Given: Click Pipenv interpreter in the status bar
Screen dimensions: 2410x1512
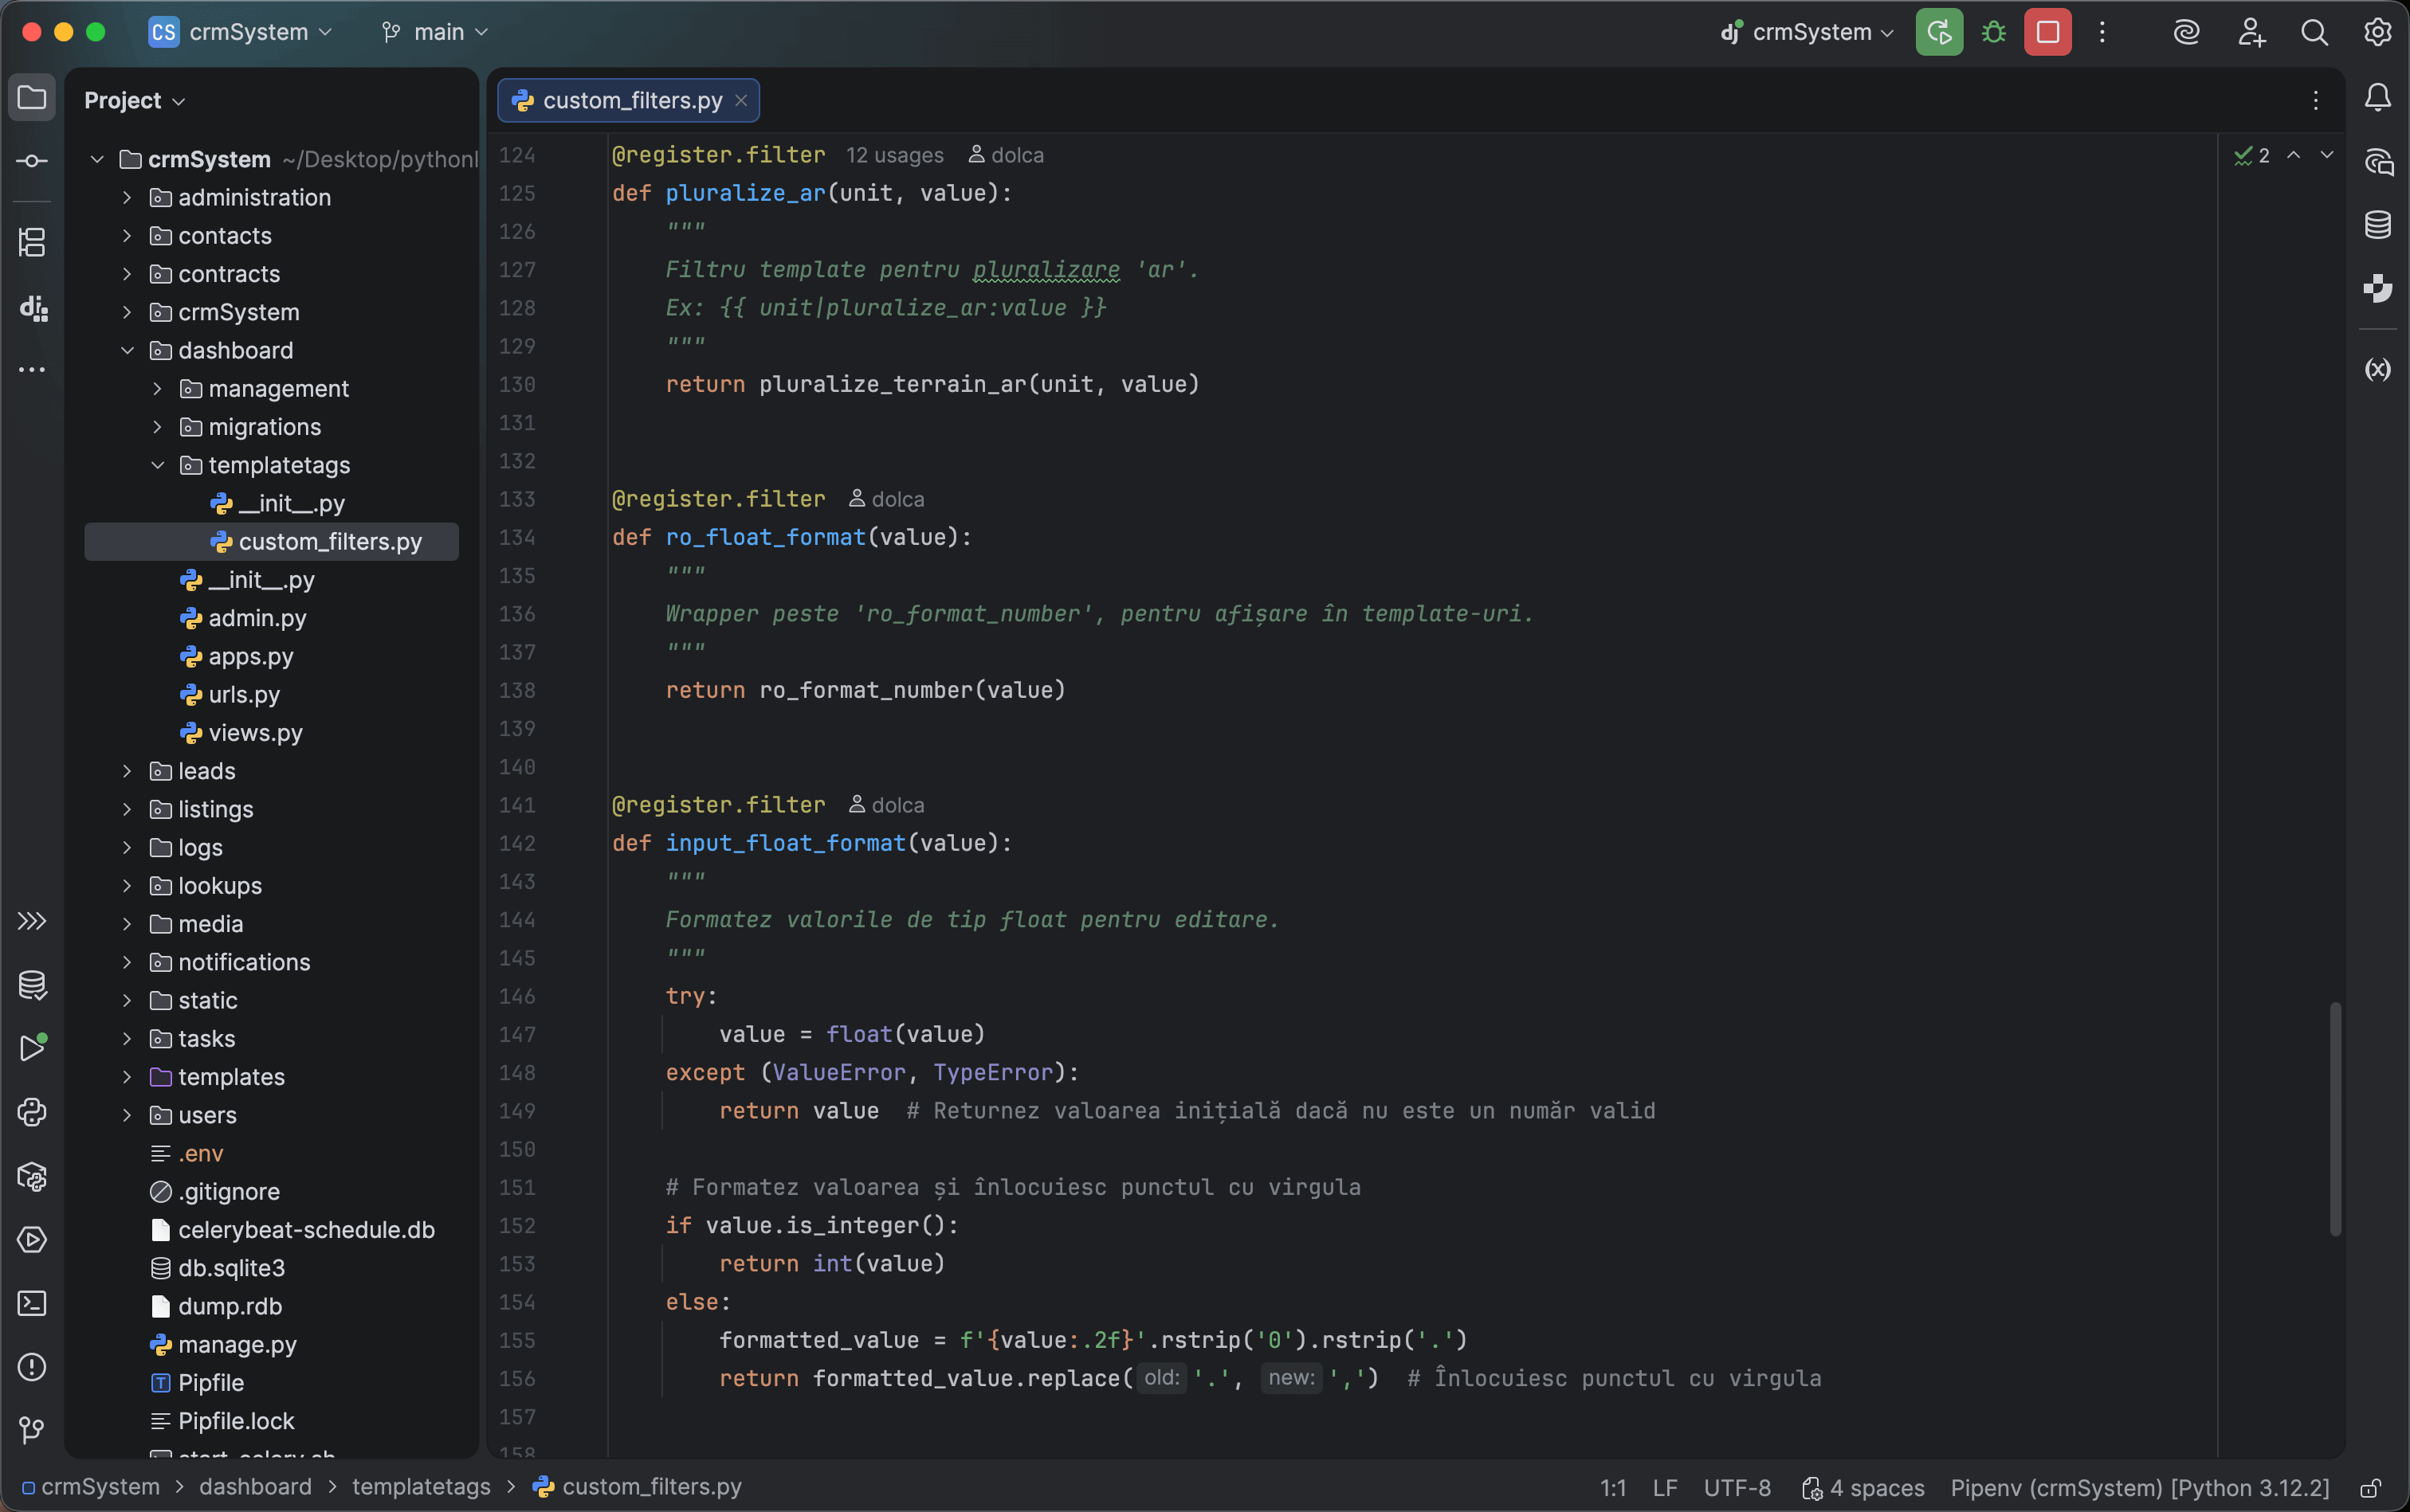Looking at the screenshot, I should [x=2136, y=1487].
